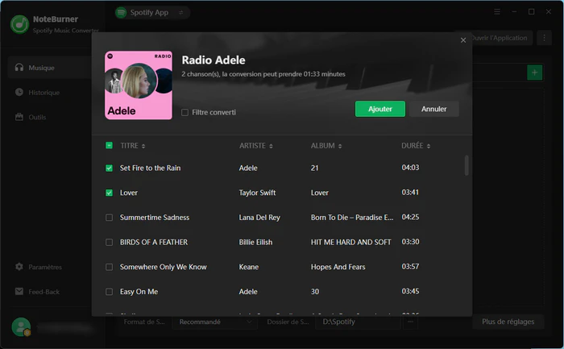This screenshot has height=349, width=564.
Task: Click the Set Fire to the Rain title
Action: 151,168
